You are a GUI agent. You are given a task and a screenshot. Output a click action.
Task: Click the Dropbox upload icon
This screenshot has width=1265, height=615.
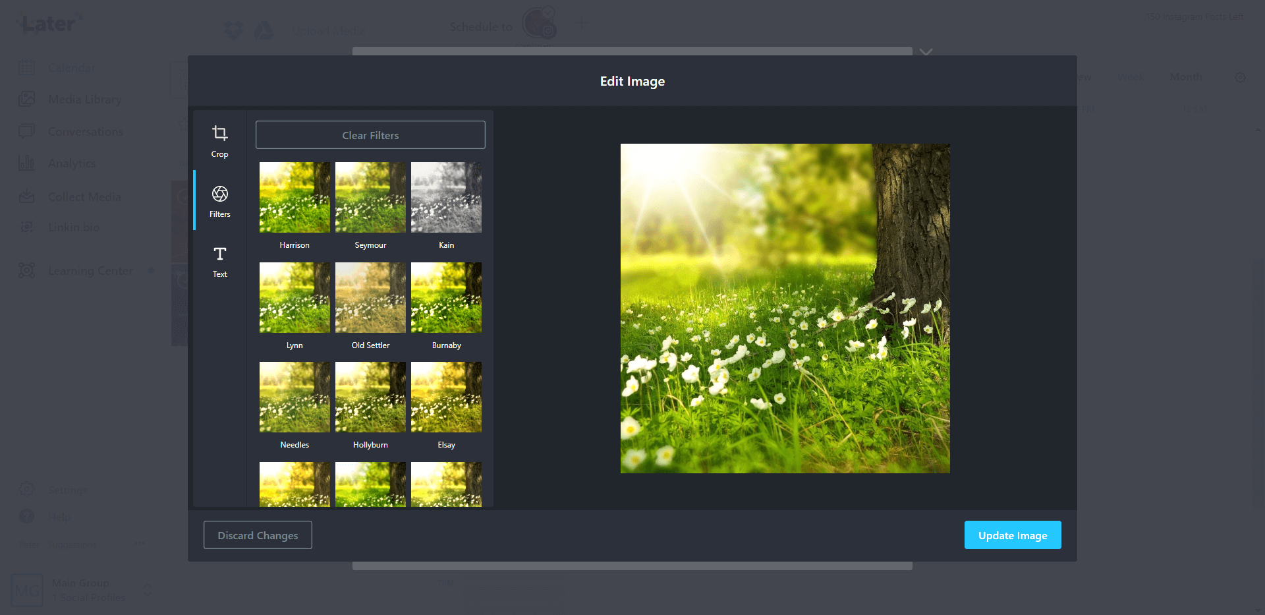click(x=233, y=30)
